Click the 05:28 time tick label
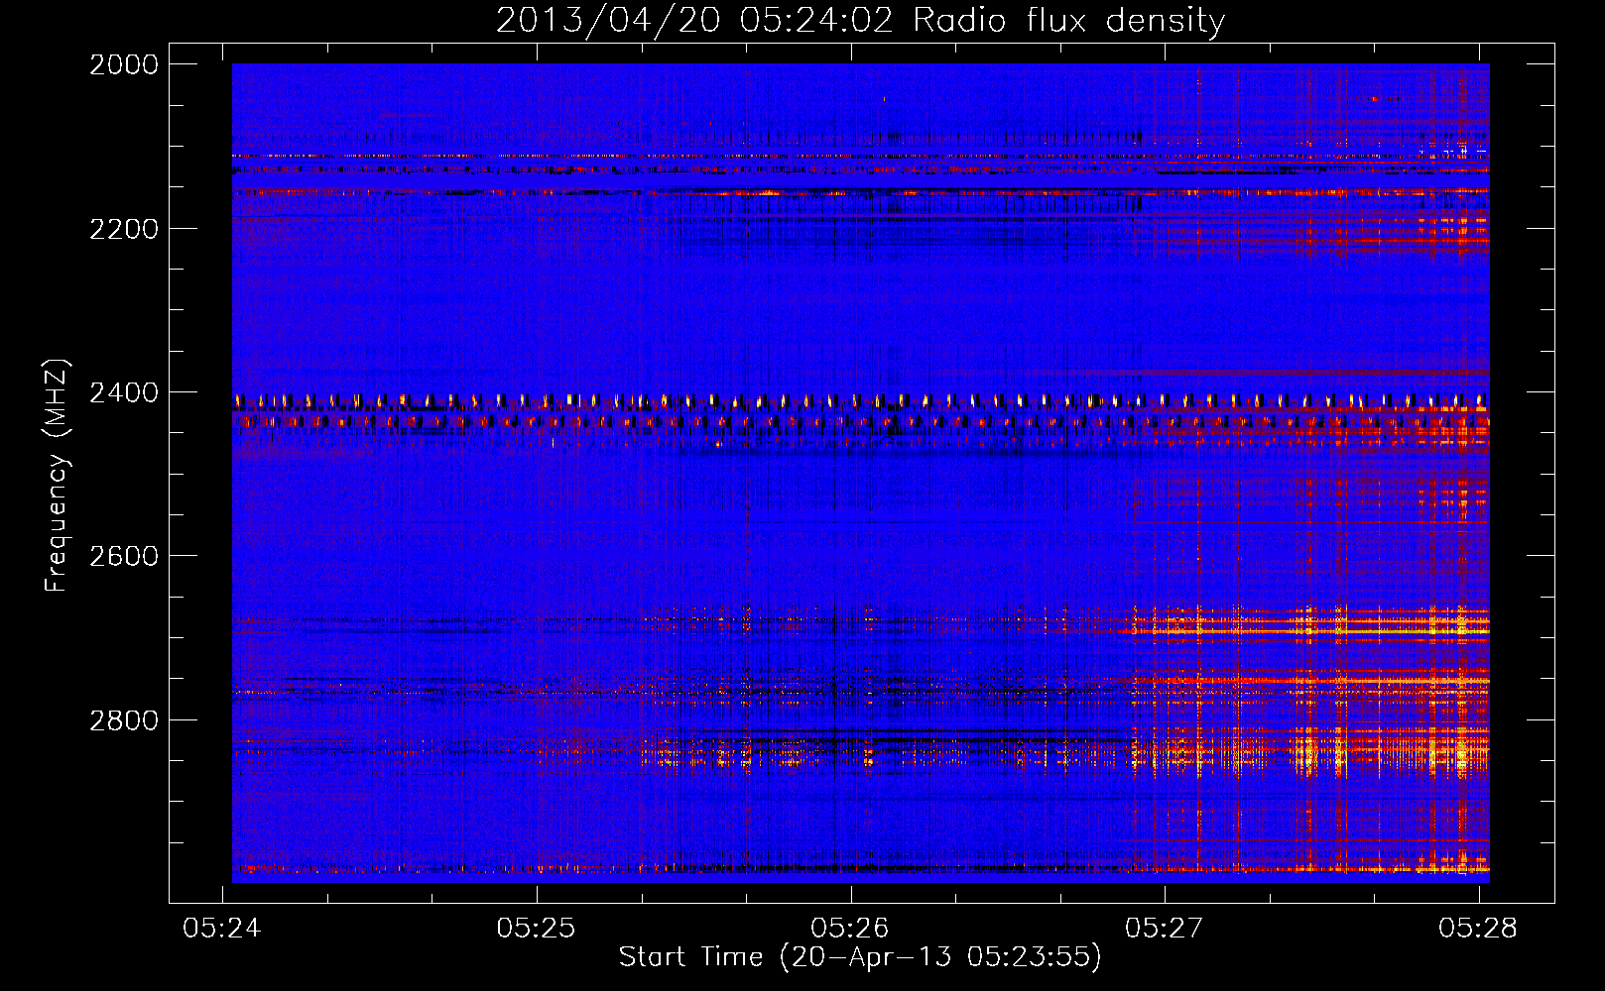Screen dimensions: 1605x991 [x=1478, y=928]
